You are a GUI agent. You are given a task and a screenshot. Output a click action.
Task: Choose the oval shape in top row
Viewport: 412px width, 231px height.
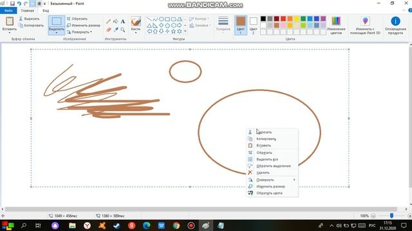tap(162, 19)
